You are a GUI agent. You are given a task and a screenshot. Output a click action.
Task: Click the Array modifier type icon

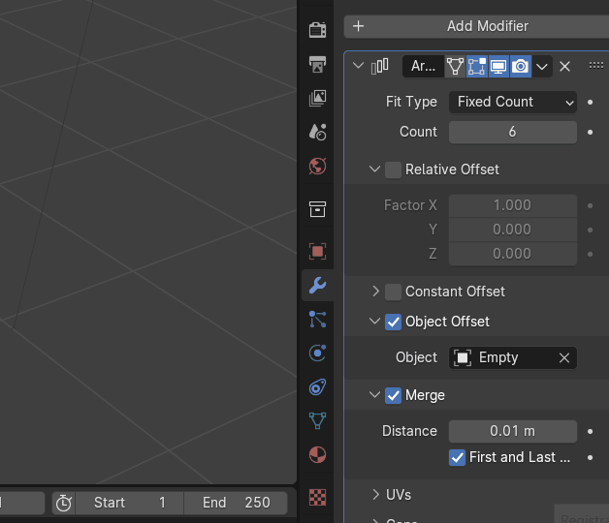(x=379, y=67)
